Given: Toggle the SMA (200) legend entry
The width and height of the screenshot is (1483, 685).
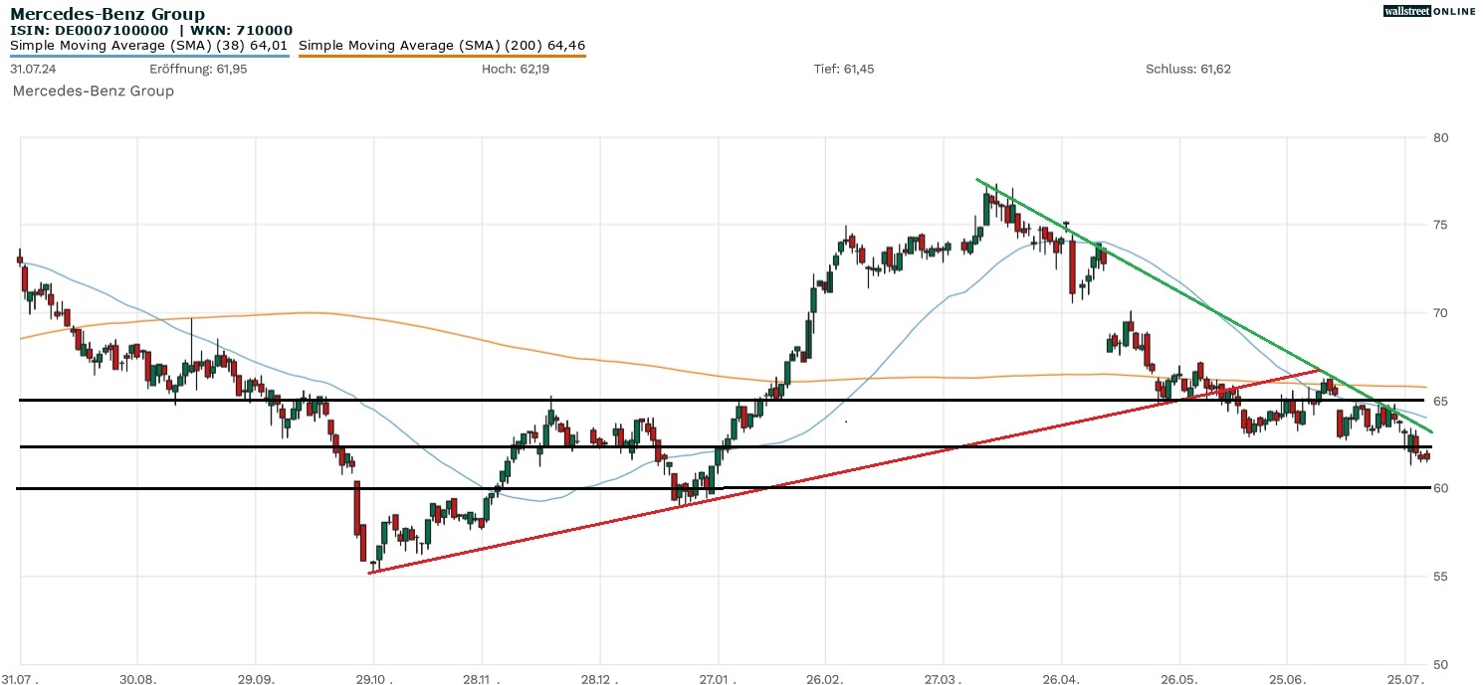Looking at the screenshot, I should click(x=441, y=45).
